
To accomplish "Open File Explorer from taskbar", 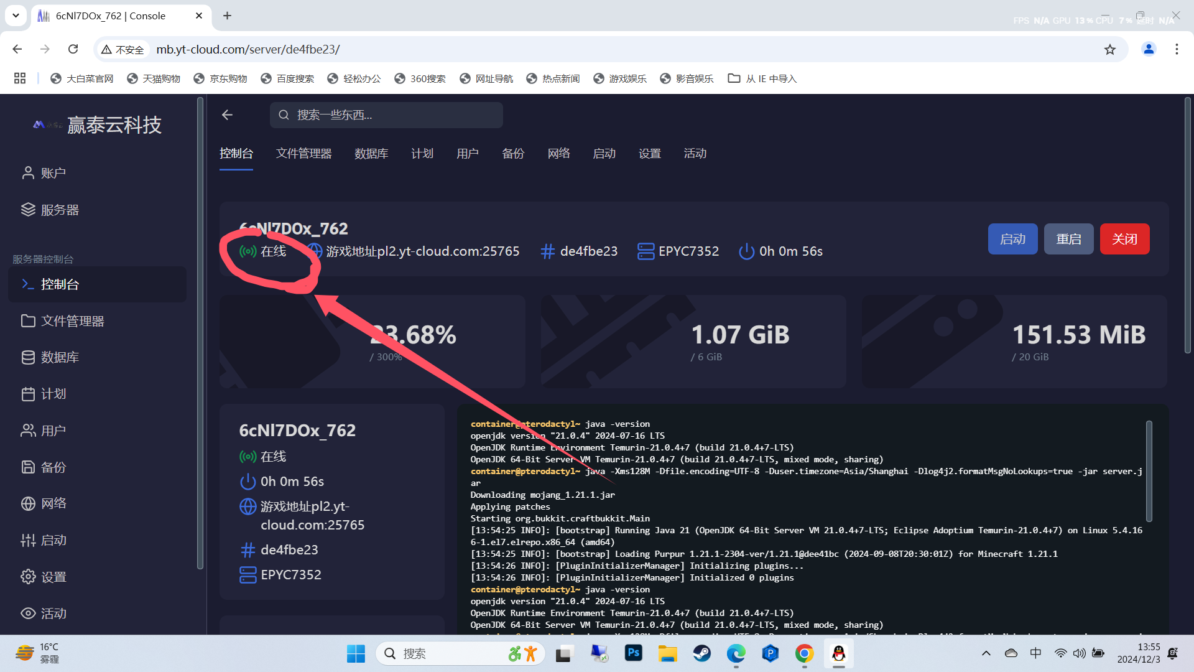I will [668, 653].
